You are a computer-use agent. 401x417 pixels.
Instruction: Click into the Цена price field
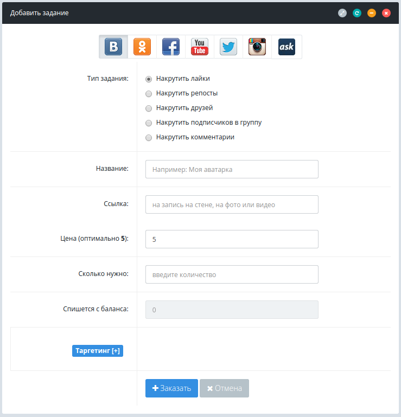point(232,239)
